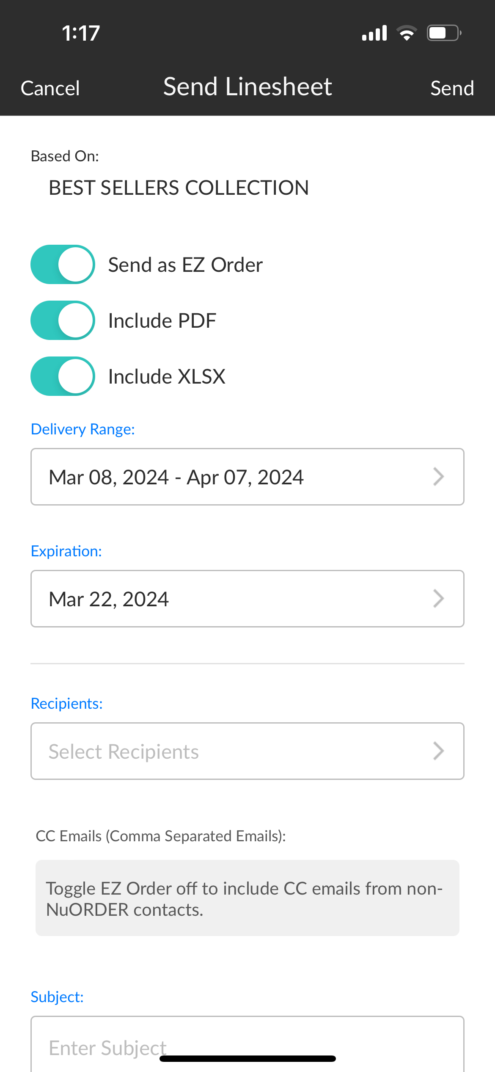This screenshot has width=495, height=1072.
Task: Disable the Send as EZ Order toggle
Action: click(63, 265)
